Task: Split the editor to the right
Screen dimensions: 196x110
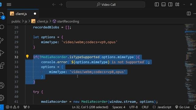Action: coord(189,13)
